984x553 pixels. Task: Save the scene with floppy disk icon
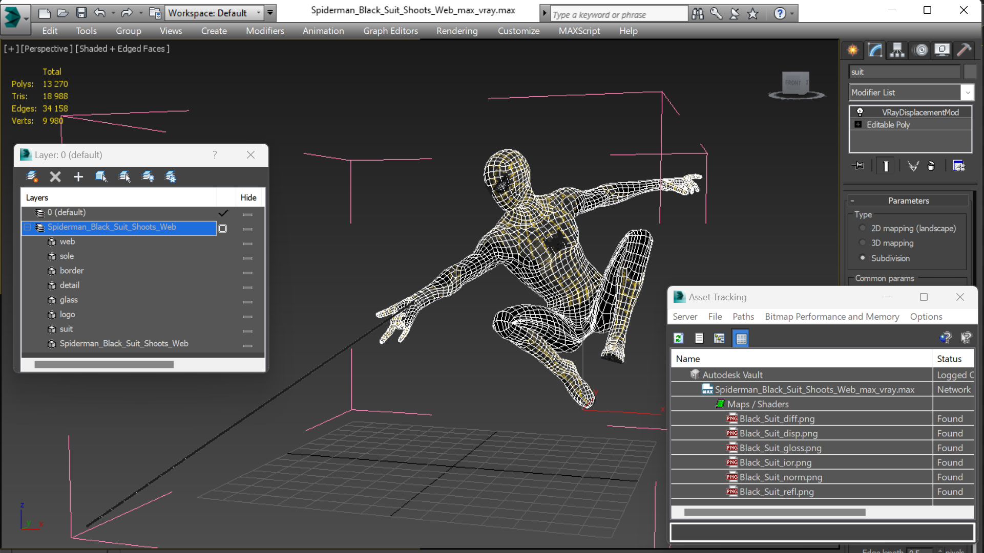pos(81,13)
